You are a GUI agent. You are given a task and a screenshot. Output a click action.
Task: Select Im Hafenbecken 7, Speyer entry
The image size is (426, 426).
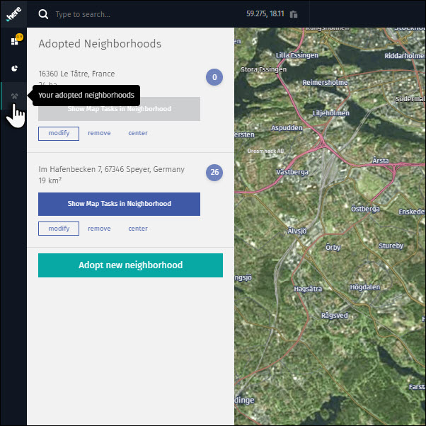(x=111, y=169)
